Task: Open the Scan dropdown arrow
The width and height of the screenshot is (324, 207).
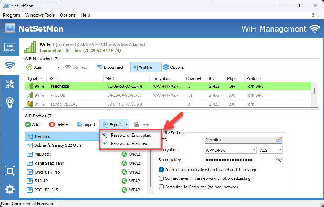Action: (58, 67)
